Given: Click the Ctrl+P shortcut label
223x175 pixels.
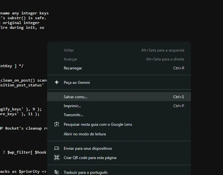Looking at the screenshot, I should tap(179, 106).
